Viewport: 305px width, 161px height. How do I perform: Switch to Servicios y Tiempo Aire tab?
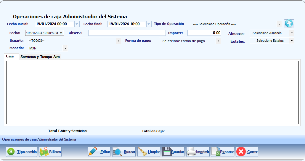pos(40,57)
